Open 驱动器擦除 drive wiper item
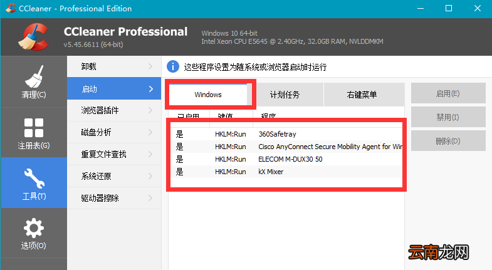 point(114,198)
